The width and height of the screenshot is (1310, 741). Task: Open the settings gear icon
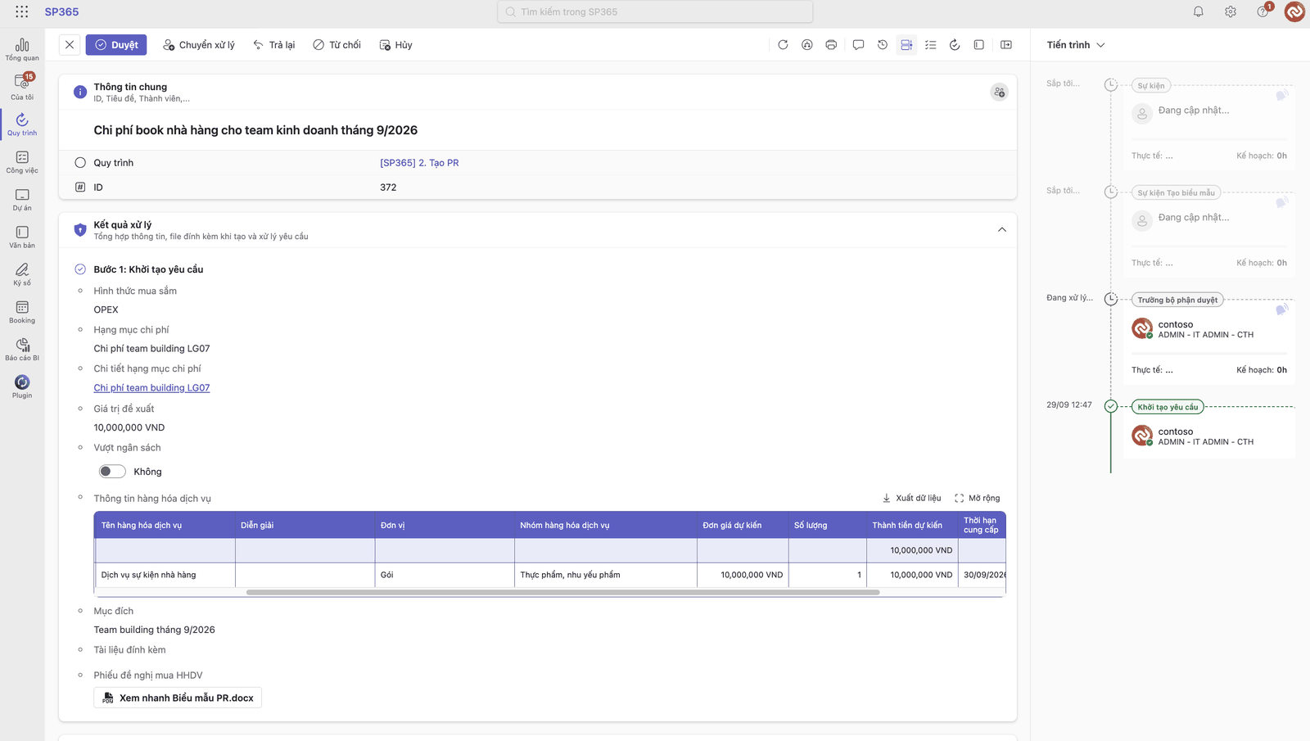[x=1231, y=11]
